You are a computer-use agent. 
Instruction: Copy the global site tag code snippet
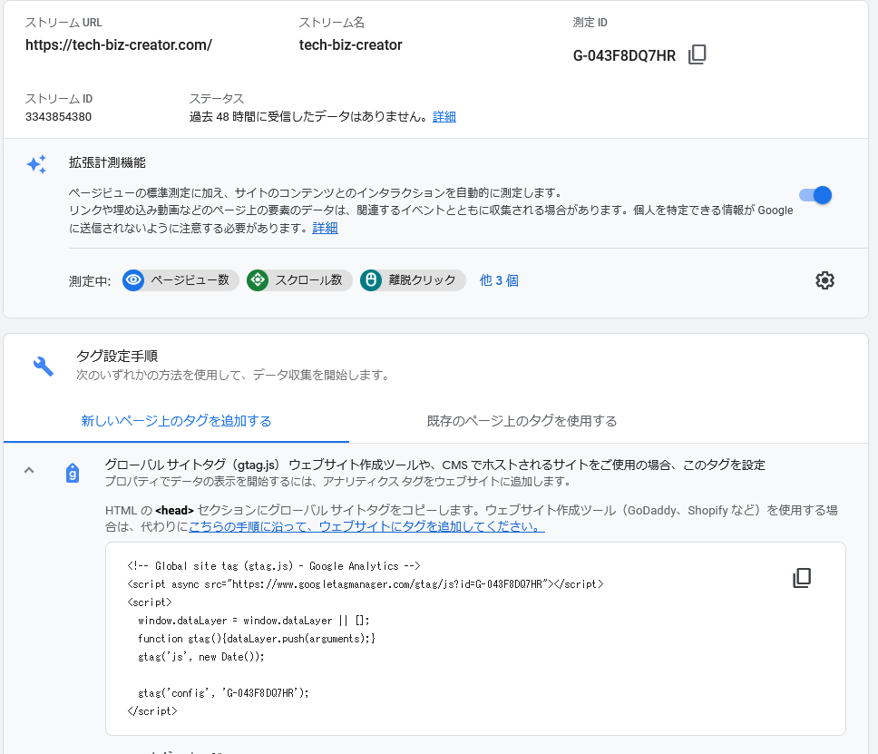pyautogui.click(x=801, y=579)
